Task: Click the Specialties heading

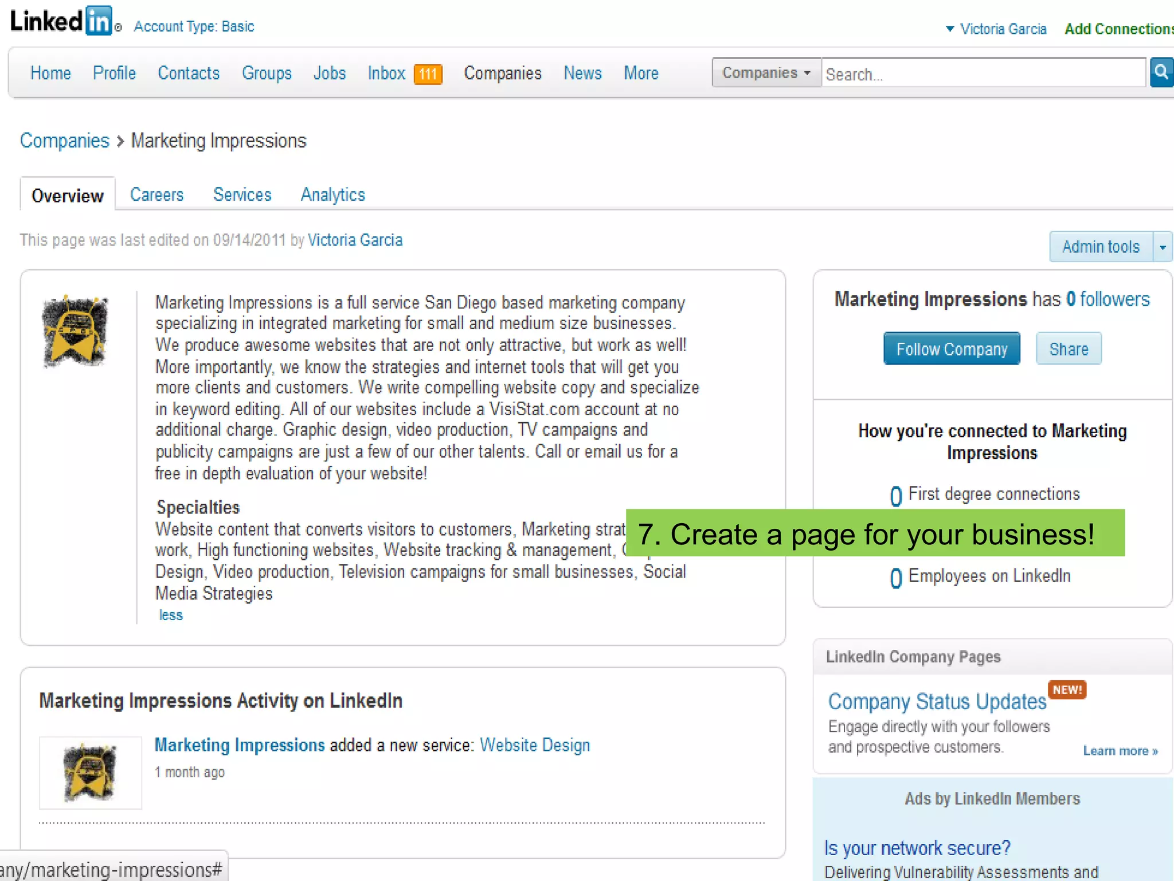Action: click(198, 507)
